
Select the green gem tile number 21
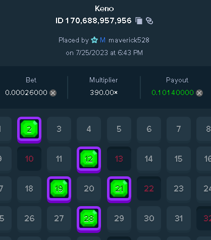[119, 189]
